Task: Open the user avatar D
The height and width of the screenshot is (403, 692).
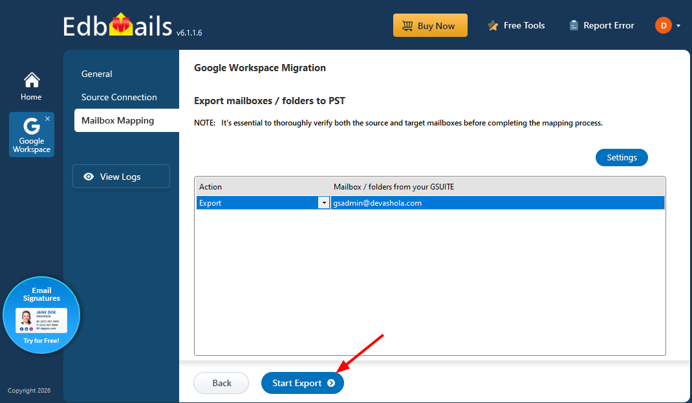Action: (664, 26)
